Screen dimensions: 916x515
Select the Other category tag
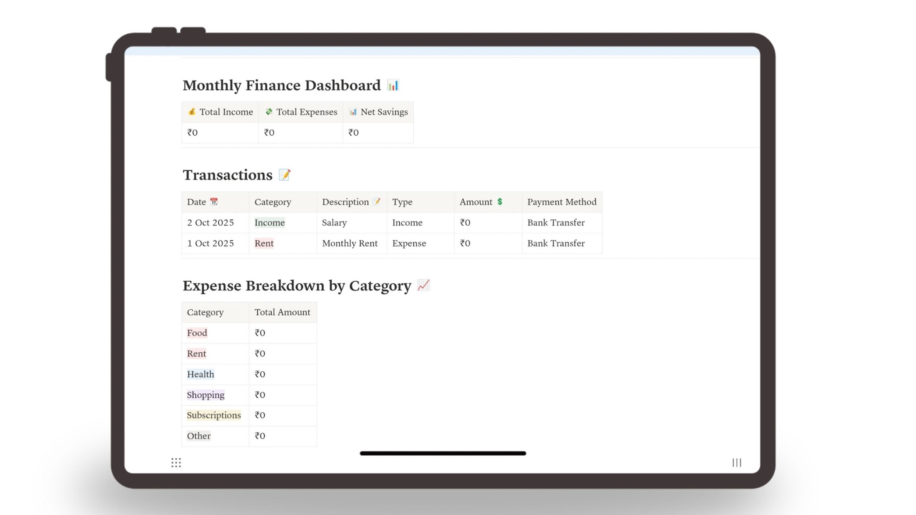tap(199, 436)
